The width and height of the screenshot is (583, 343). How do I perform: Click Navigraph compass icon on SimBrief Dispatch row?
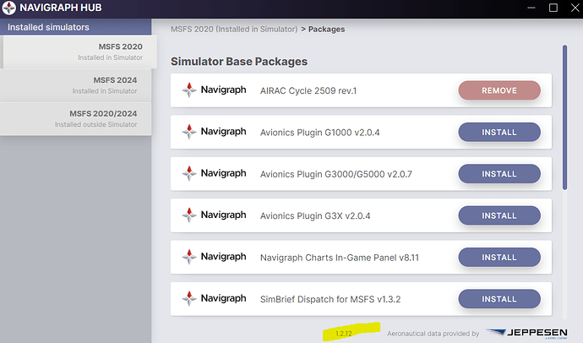pos(189,298)
